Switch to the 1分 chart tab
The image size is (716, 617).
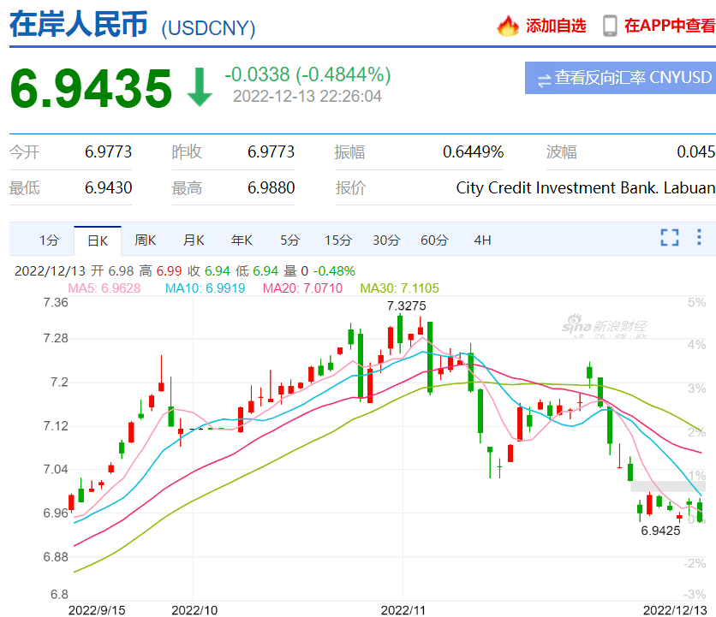[49, 240]
